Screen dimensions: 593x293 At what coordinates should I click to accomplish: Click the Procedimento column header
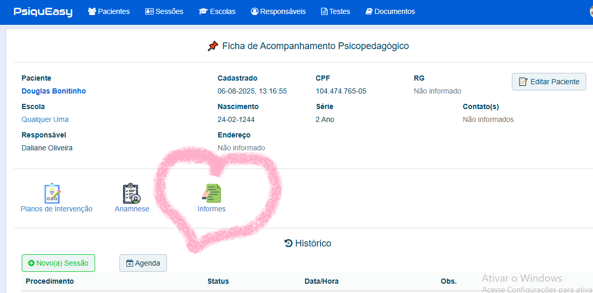point(50,281)
